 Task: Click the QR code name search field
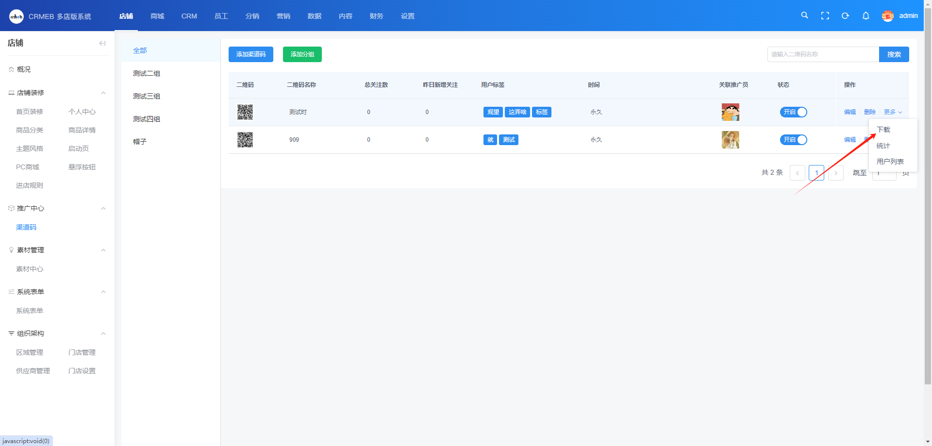click(823, 54)
